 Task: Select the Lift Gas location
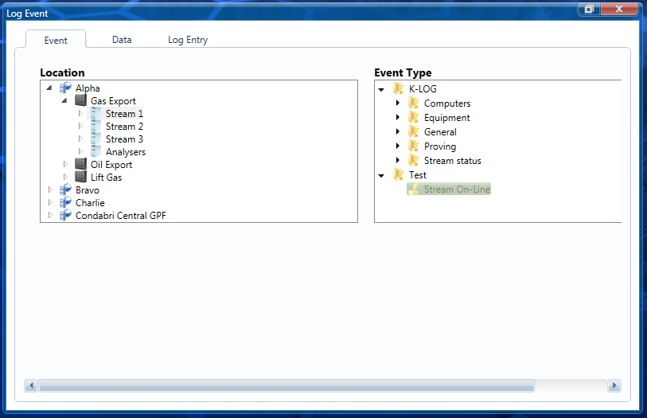pos(106,178)
